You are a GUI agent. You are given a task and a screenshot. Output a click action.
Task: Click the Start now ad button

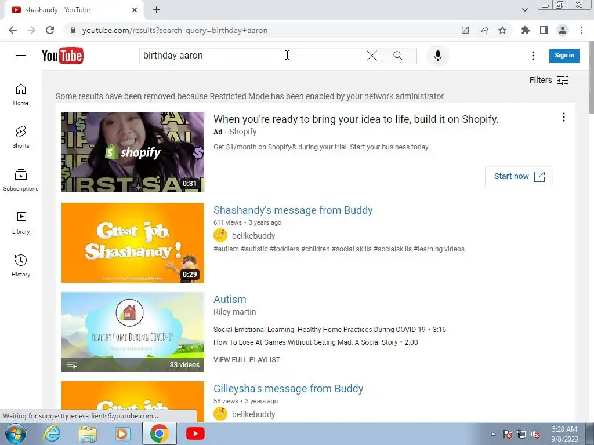pos(519,177)
